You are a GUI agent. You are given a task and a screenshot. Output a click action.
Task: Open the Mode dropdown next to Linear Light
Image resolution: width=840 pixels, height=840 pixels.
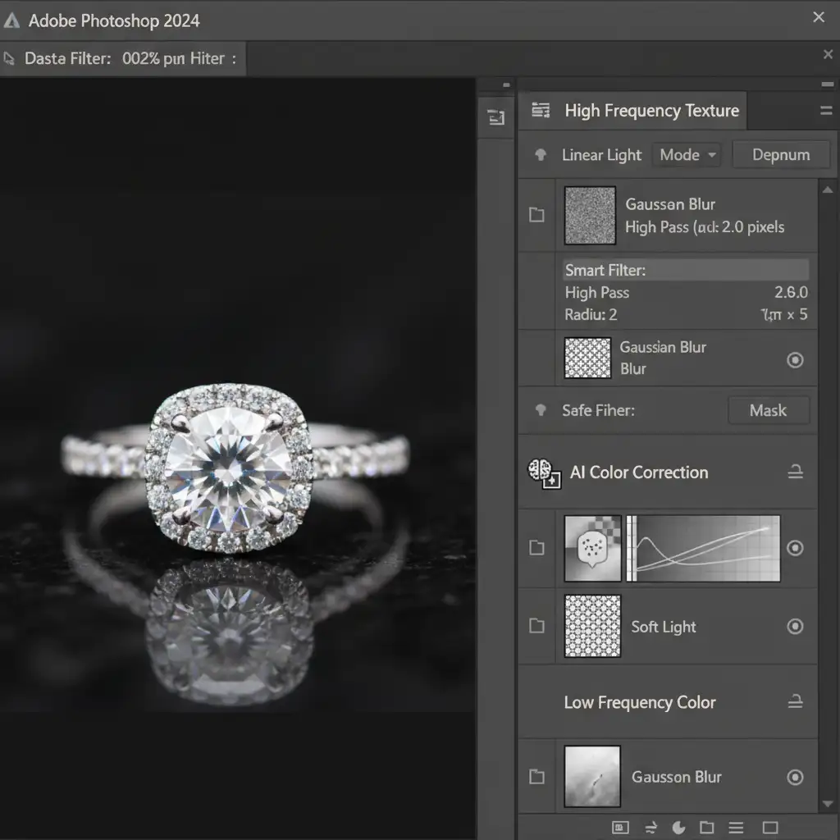tap(687, 155)
